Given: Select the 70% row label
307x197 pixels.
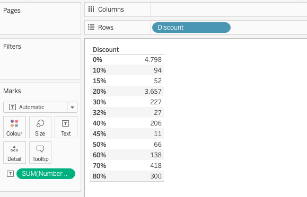Looking at the screenshot, I should coord(100,166).
